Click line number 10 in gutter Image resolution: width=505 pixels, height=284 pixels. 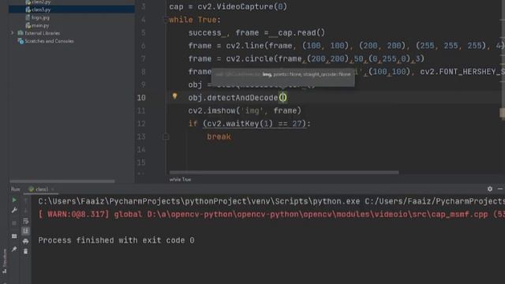[141, 98]
